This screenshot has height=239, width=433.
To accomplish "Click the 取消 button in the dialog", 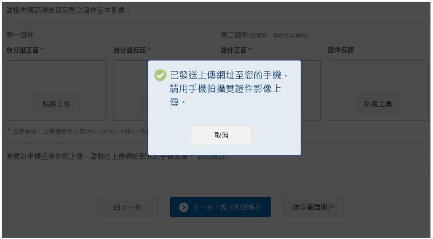I will (x=221, y=135).
